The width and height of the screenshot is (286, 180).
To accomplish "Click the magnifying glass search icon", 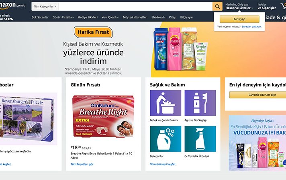I will click(x=217, y=6).
